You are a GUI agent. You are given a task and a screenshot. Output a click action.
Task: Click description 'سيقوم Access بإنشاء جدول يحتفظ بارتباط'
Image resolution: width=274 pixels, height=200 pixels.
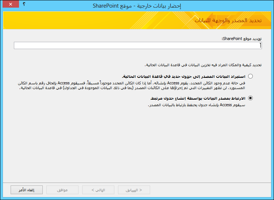click(197, 105)
